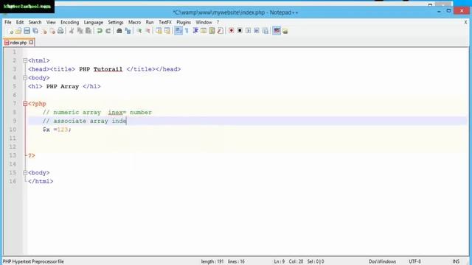Viewport: 472px width, 265px height.
Task: Click line number 12 in the margin
Action: click(x=13, y=146)
